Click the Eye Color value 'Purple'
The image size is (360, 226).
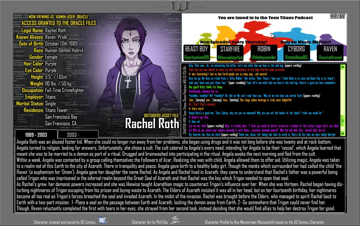coord(51,70)
